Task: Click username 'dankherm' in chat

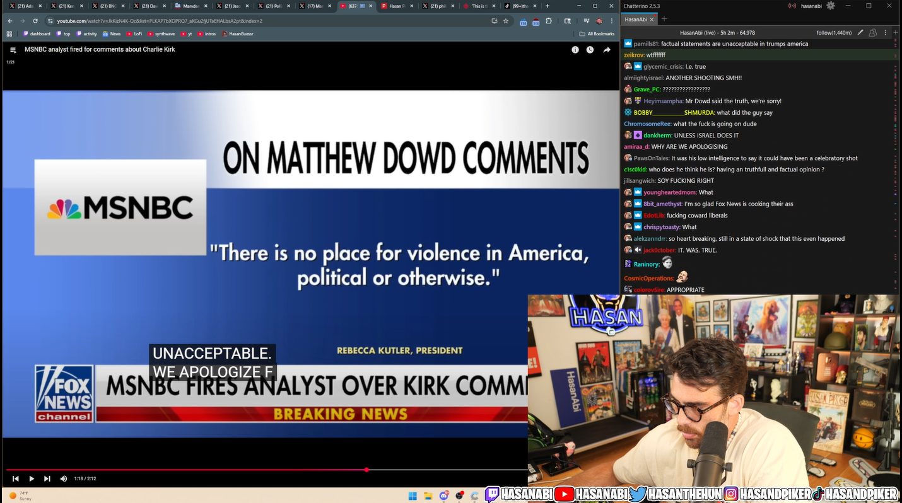Action: click(658, 136)
